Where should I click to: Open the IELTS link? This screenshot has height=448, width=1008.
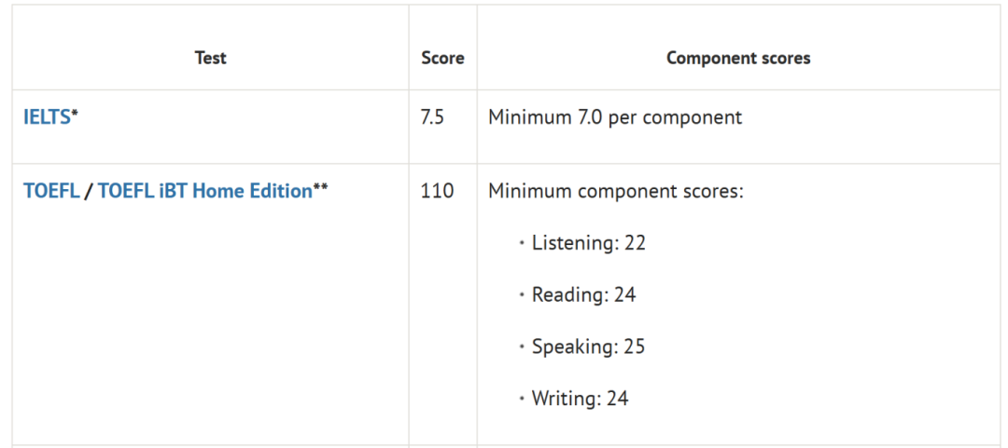coord(47,118)
